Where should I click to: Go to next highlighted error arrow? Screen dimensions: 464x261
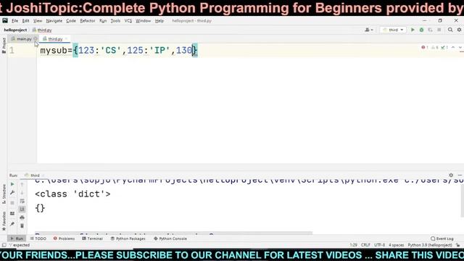[460, 47]
